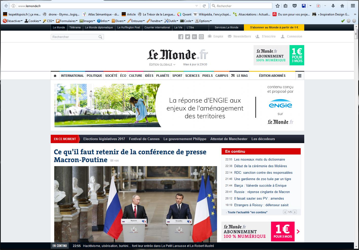Screen dimensions: 359x250
Task: Click the Macron-Poutine press conference photo
Action: tap(136, 204)
